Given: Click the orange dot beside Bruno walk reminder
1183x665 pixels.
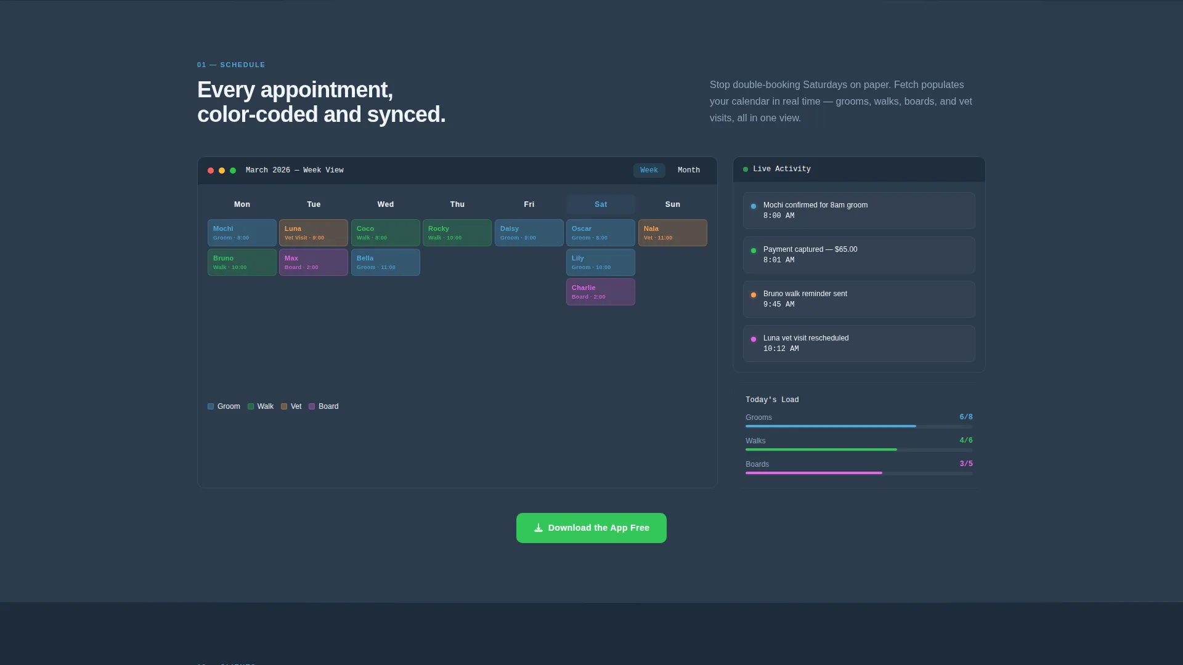Looking at the screenshot, I should 754,295.
